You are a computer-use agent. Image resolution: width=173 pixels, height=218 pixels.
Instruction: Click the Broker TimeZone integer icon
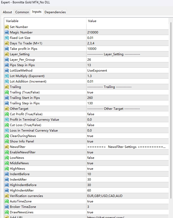[x=7, y=207]
